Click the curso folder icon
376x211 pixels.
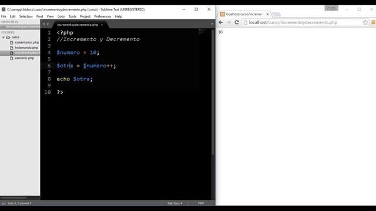pos(8,38)
